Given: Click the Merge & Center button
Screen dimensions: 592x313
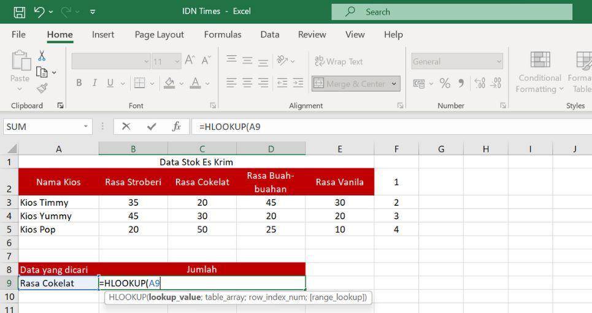Looking at the screenshot, I should tap(350, 84).
